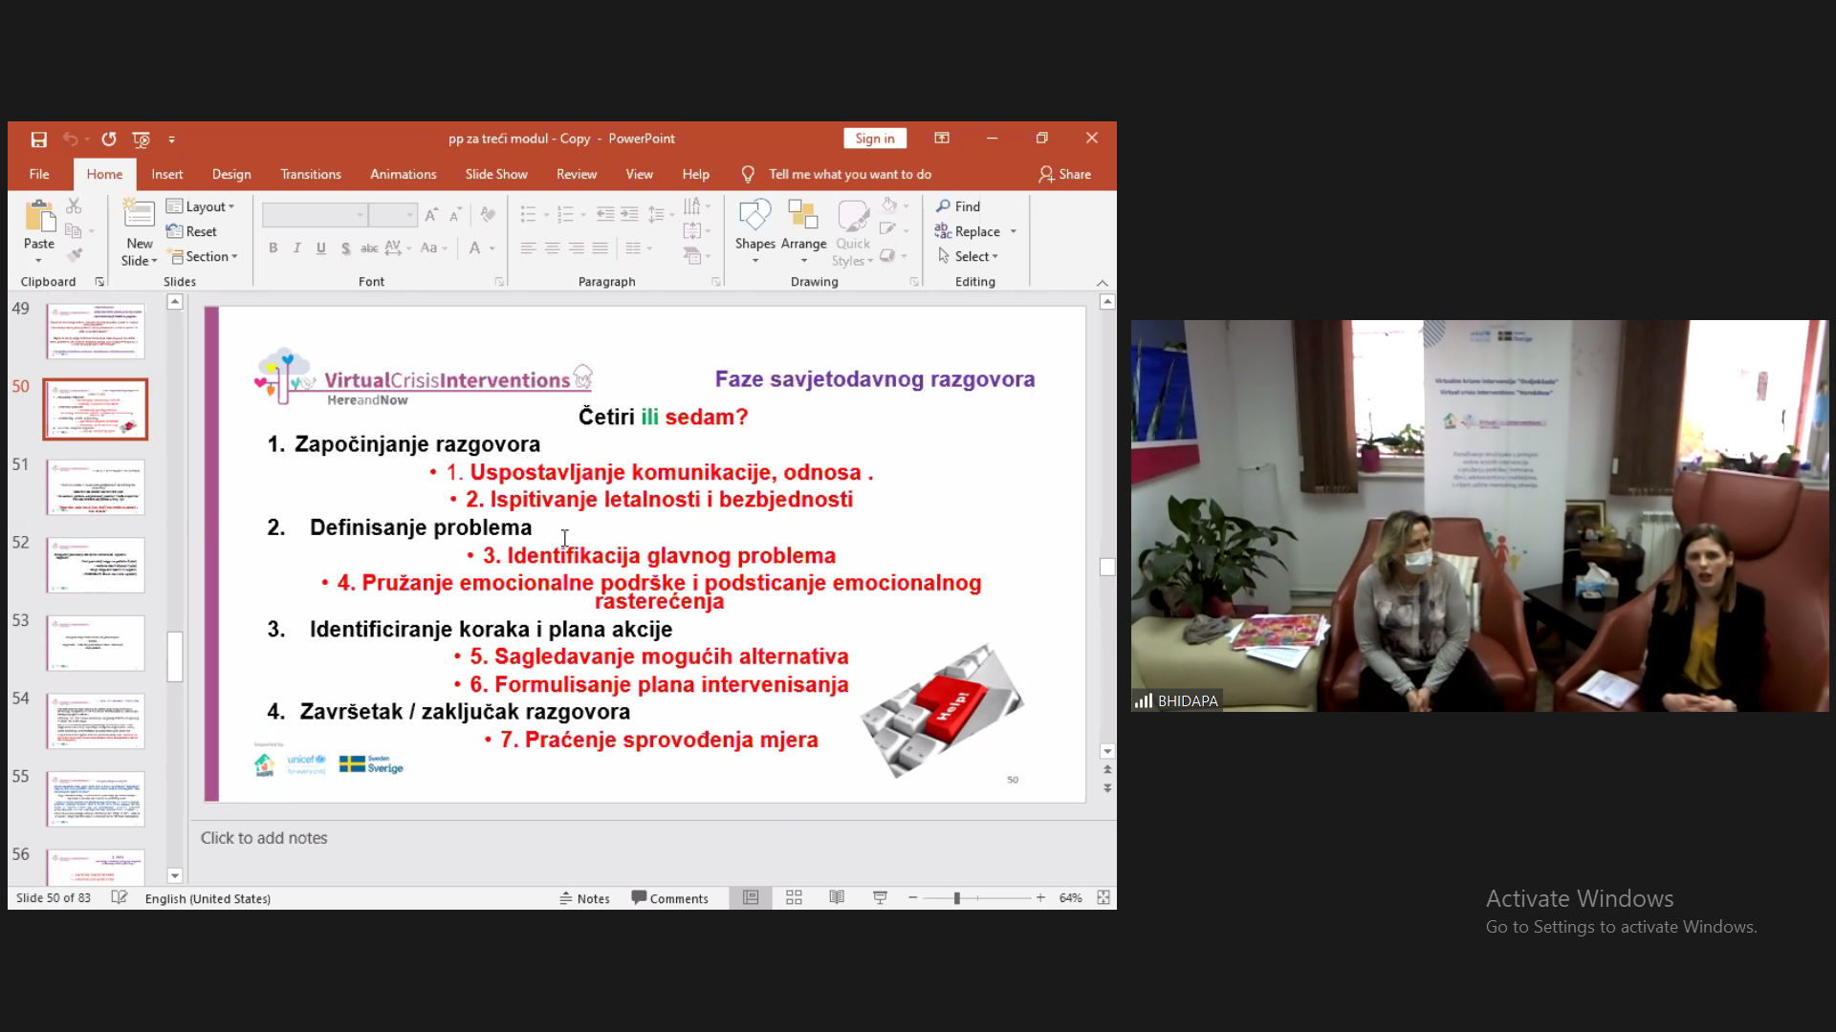Viewport: 1836px width, 1032px height.
Task: Open Reading View from status bar
Action: 837,897
